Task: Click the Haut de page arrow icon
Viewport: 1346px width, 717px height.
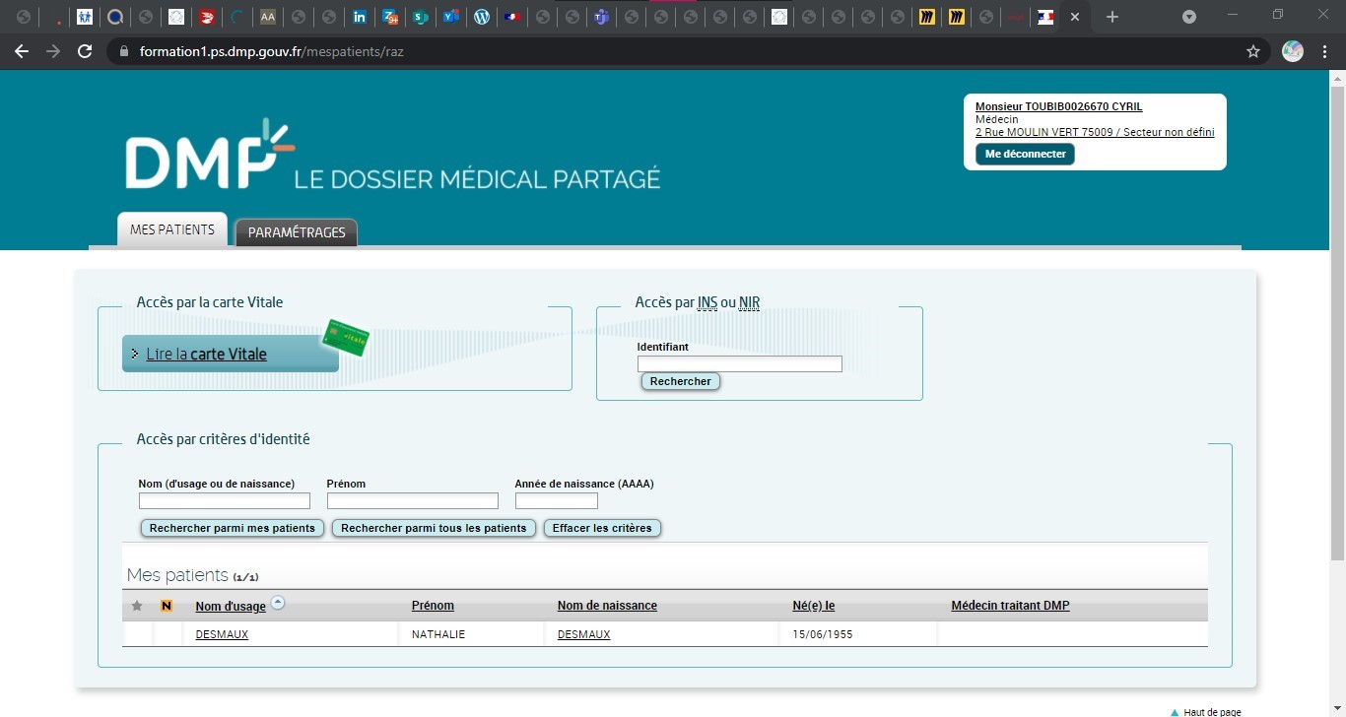Action: pos(1174,710)
